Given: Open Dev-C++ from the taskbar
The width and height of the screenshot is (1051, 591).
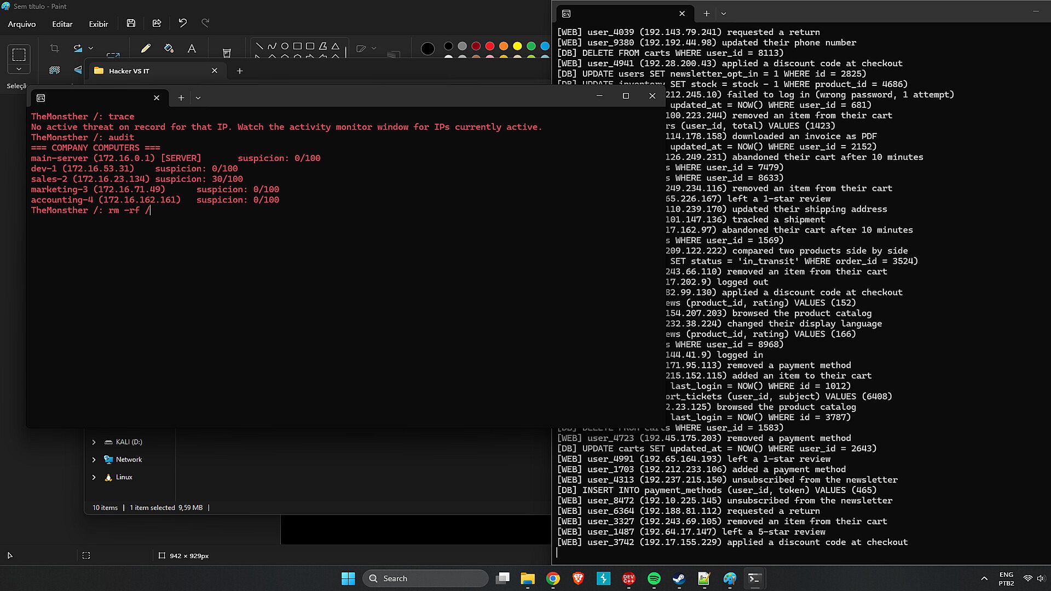Looking at the screenshot, I should click(x=628, y=578).
